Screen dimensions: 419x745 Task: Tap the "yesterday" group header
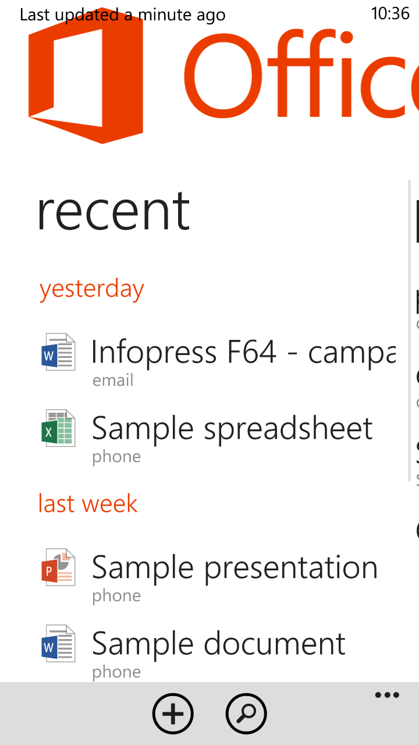[91, 289]
